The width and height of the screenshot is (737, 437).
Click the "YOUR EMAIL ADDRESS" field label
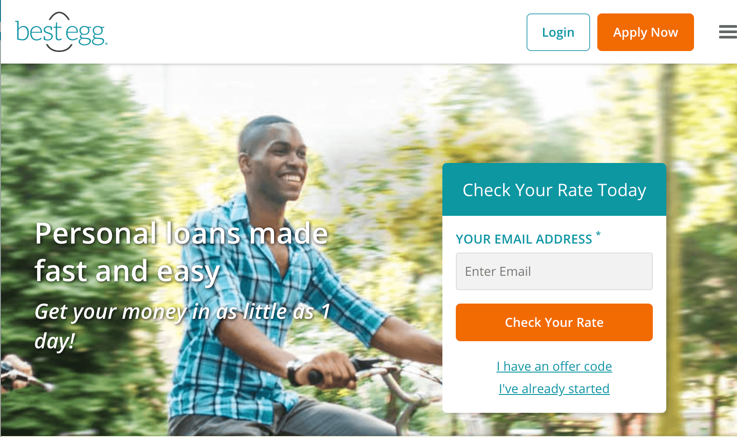(x=524, y=239)
